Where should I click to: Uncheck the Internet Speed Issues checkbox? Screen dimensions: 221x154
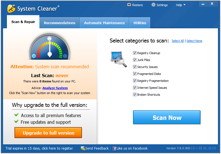click(x=135, y=87)
